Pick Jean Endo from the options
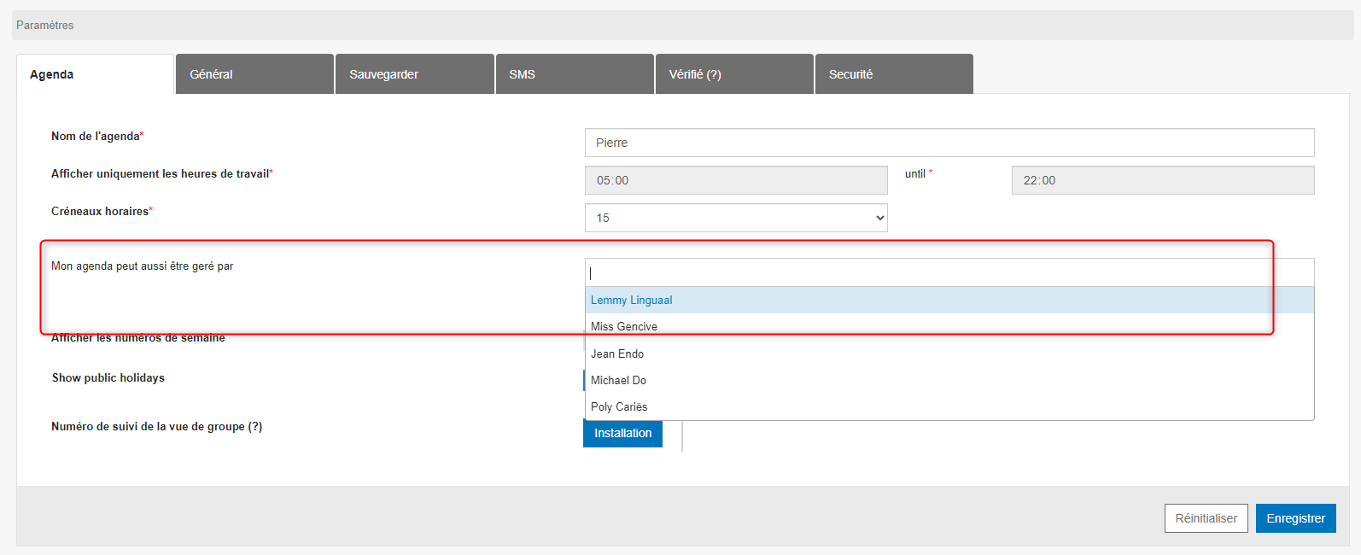The image size is (1361, 555). coord(948,353)
